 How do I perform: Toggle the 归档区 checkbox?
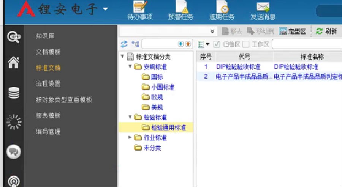tap(217, 44)
